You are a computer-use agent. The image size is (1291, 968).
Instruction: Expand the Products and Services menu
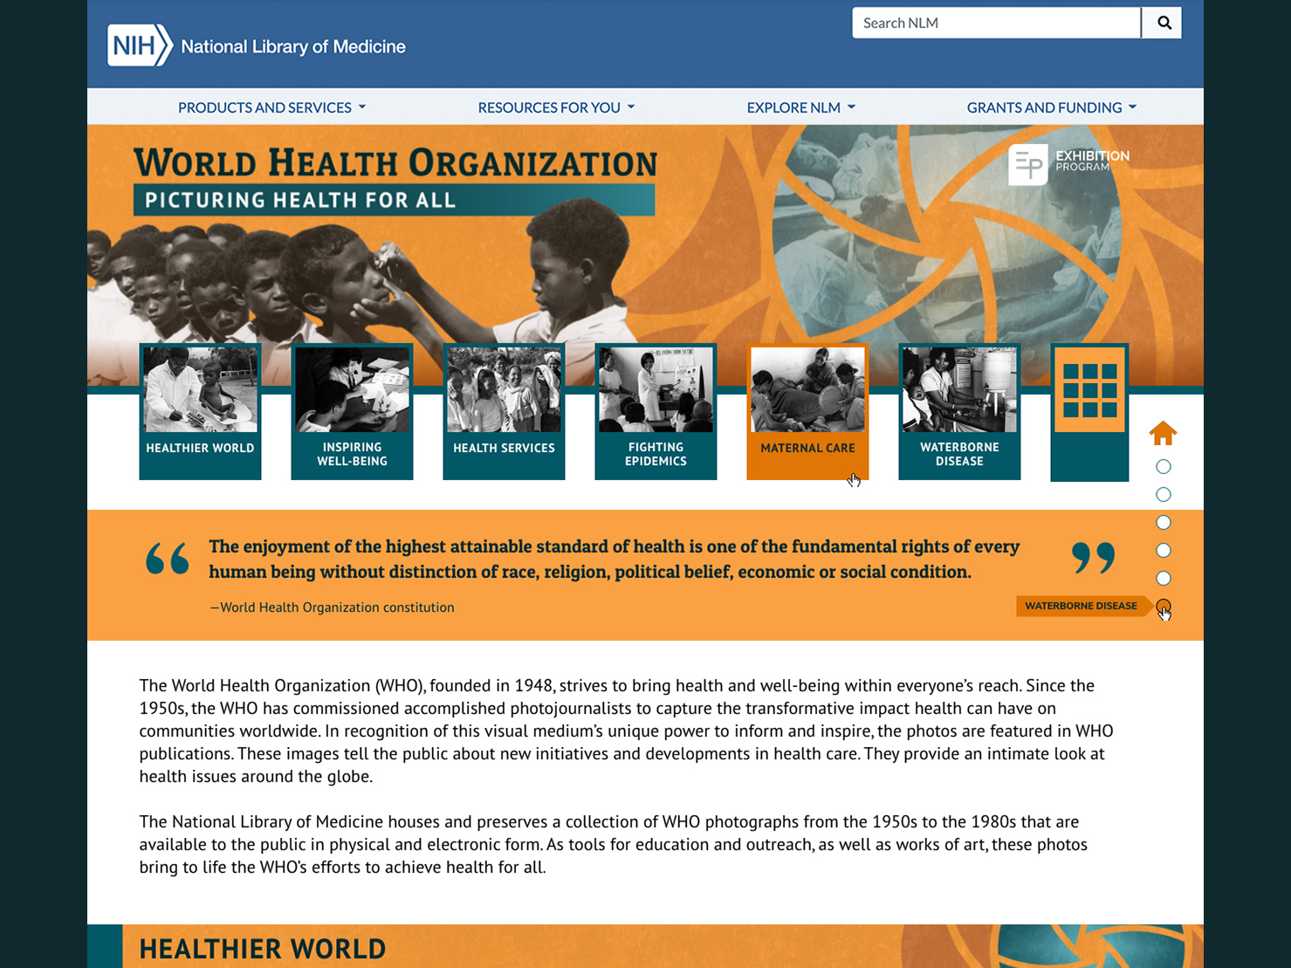272,107
